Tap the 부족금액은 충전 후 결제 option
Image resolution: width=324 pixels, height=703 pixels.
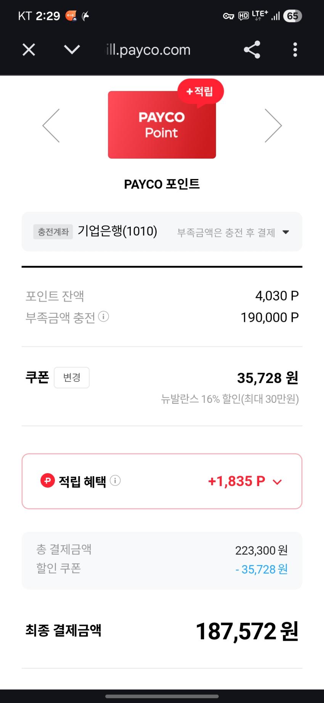[x=226, y=233]
